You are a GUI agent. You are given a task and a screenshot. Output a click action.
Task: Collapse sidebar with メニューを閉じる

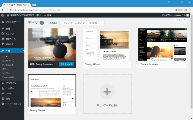(11, 103)
